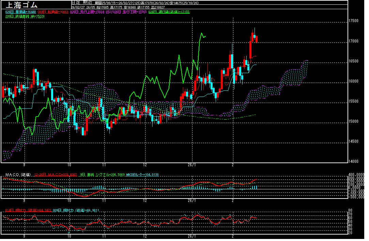
Task: Select the 9日 単純 シグナル label
Action: pos(101,175)
